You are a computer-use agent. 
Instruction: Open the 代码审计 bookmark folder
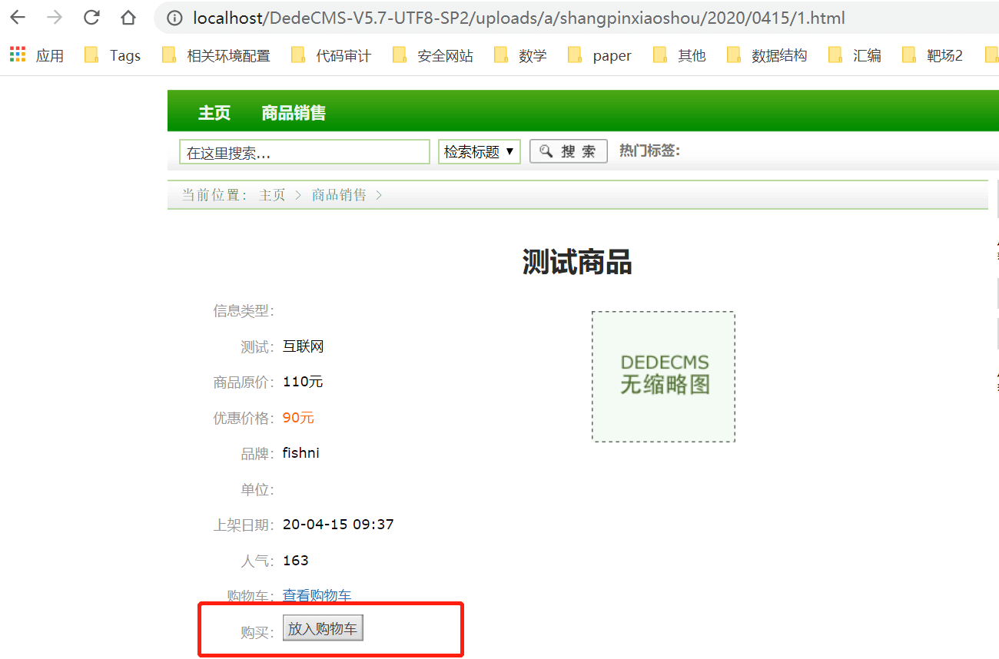click(x=331, y=55)
